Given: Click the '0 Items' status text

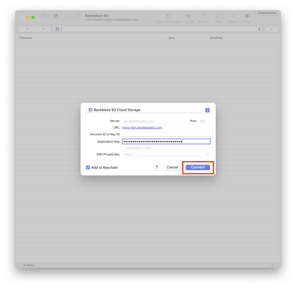Looking at the screenshot, I should (29, 265).
